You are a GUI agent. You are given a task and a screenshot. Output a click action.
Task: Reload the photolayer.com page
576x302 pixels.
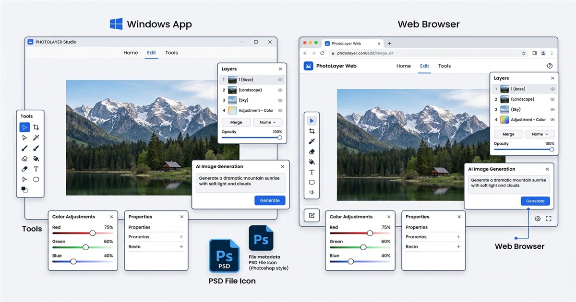pos(322,53)
